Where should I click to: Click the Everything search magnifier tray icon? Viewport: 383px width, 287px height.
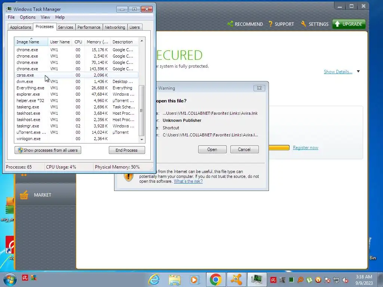pos(300,280)
